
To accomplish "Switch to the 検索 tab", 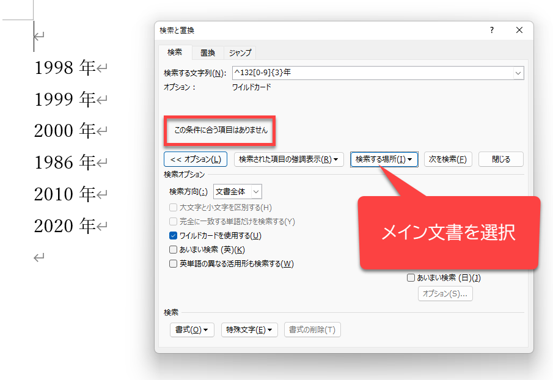I will [175, 53].
